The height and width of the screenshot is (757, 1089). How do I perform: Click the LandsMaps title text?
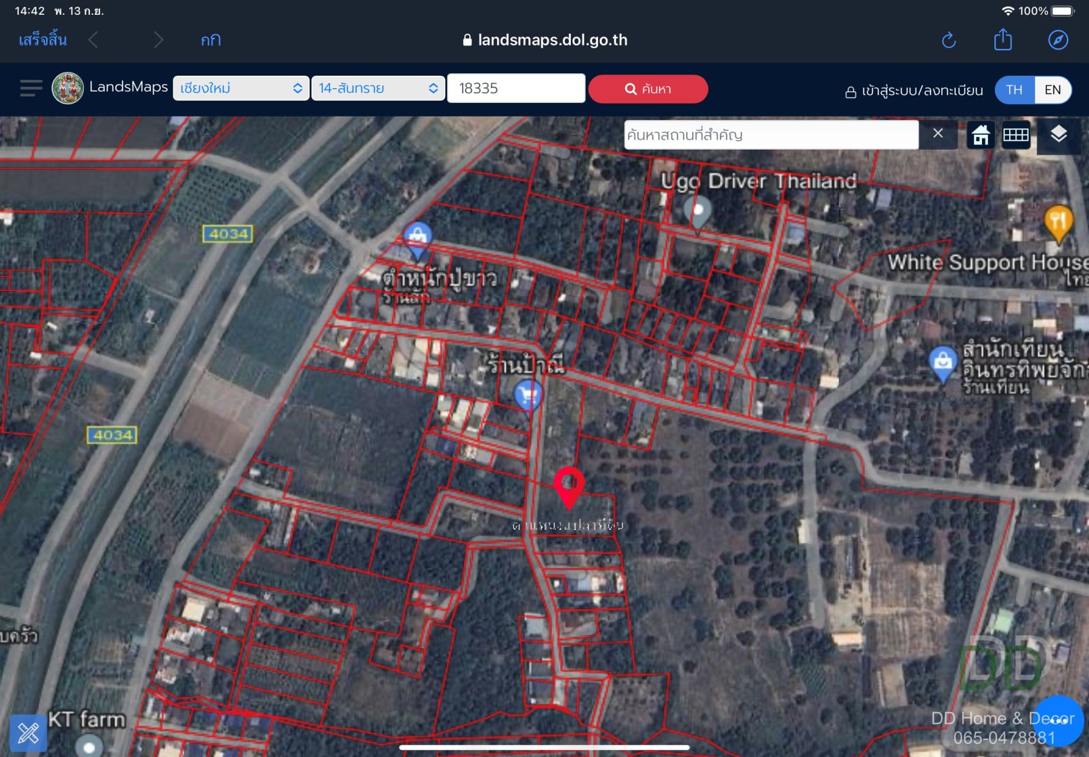pyautogui.click(x=128, y=87)
